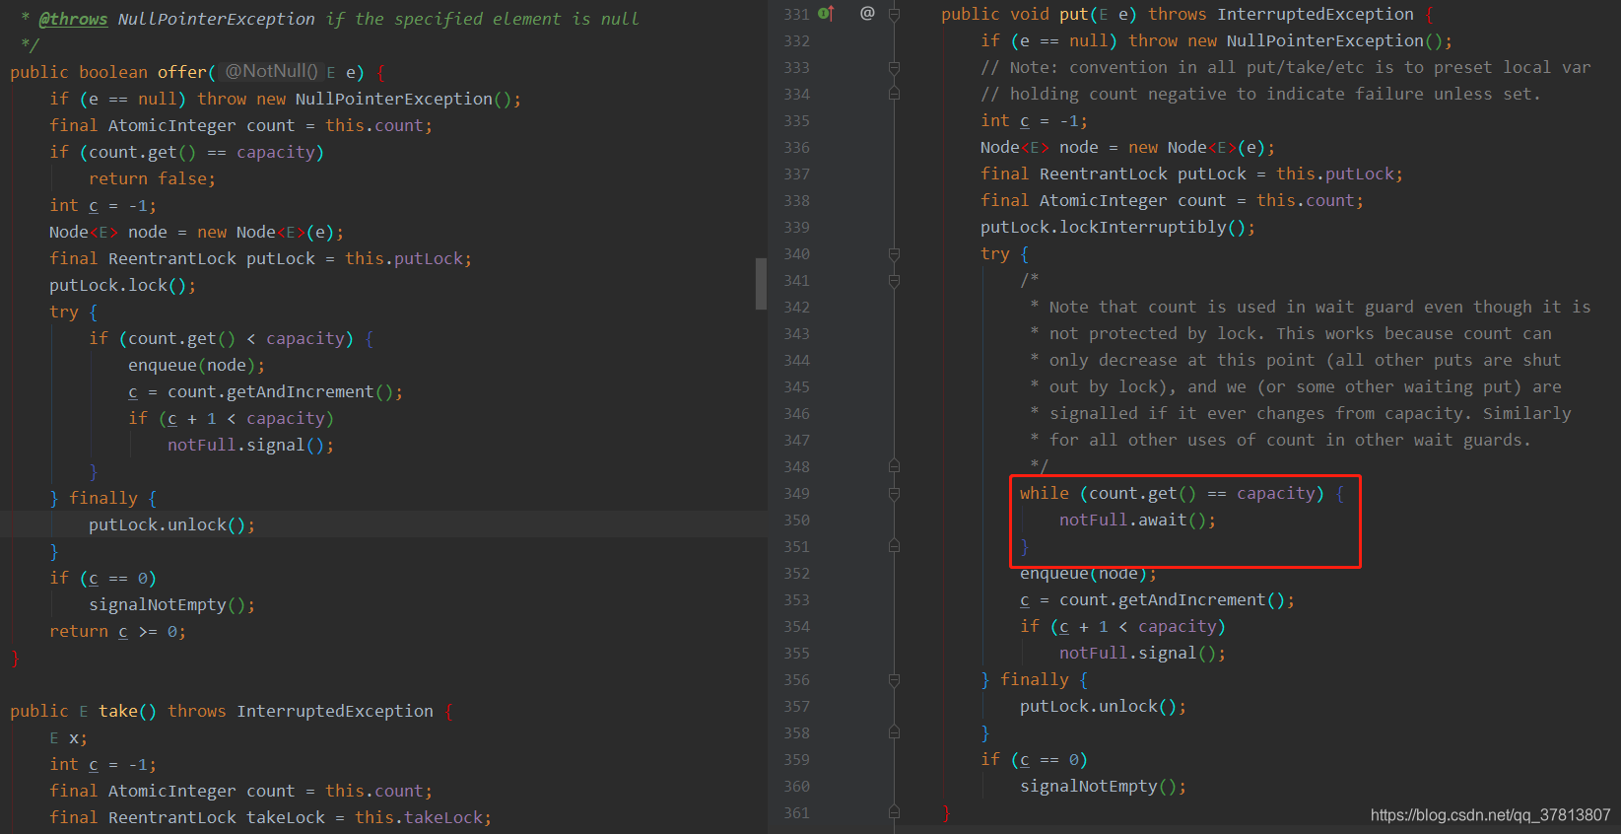This screenshot has height=834, width=1621.
Task: Toggle the comment fold marker on line 333
Action: [894, 67]
